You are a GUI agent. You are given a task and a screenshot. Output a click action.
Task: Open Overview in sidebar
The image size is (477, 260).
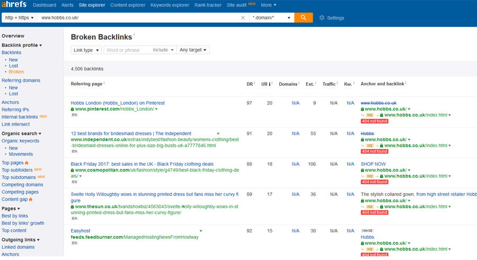13,36
